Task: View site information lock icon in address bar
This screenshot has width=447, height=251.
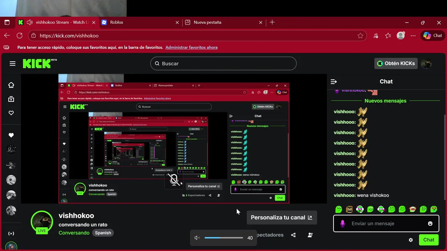Action: (34, 36)
